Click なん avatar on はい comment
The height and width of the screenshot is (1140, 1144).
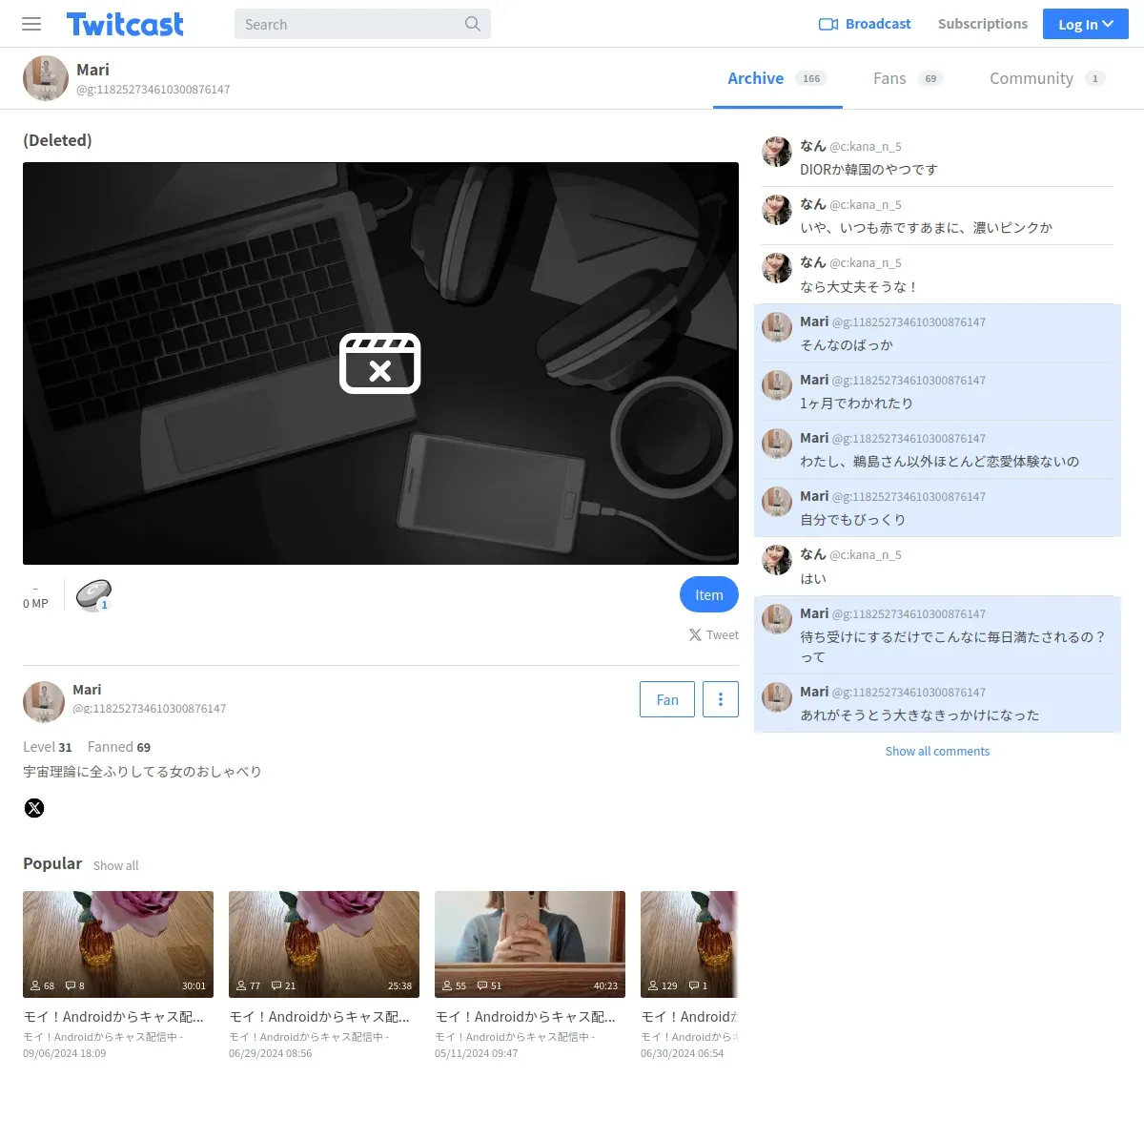pos(777,560)
